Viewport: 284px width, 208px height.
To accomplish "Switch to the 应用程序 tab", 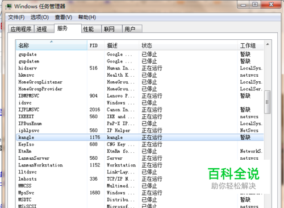I will tap(21, 29).
